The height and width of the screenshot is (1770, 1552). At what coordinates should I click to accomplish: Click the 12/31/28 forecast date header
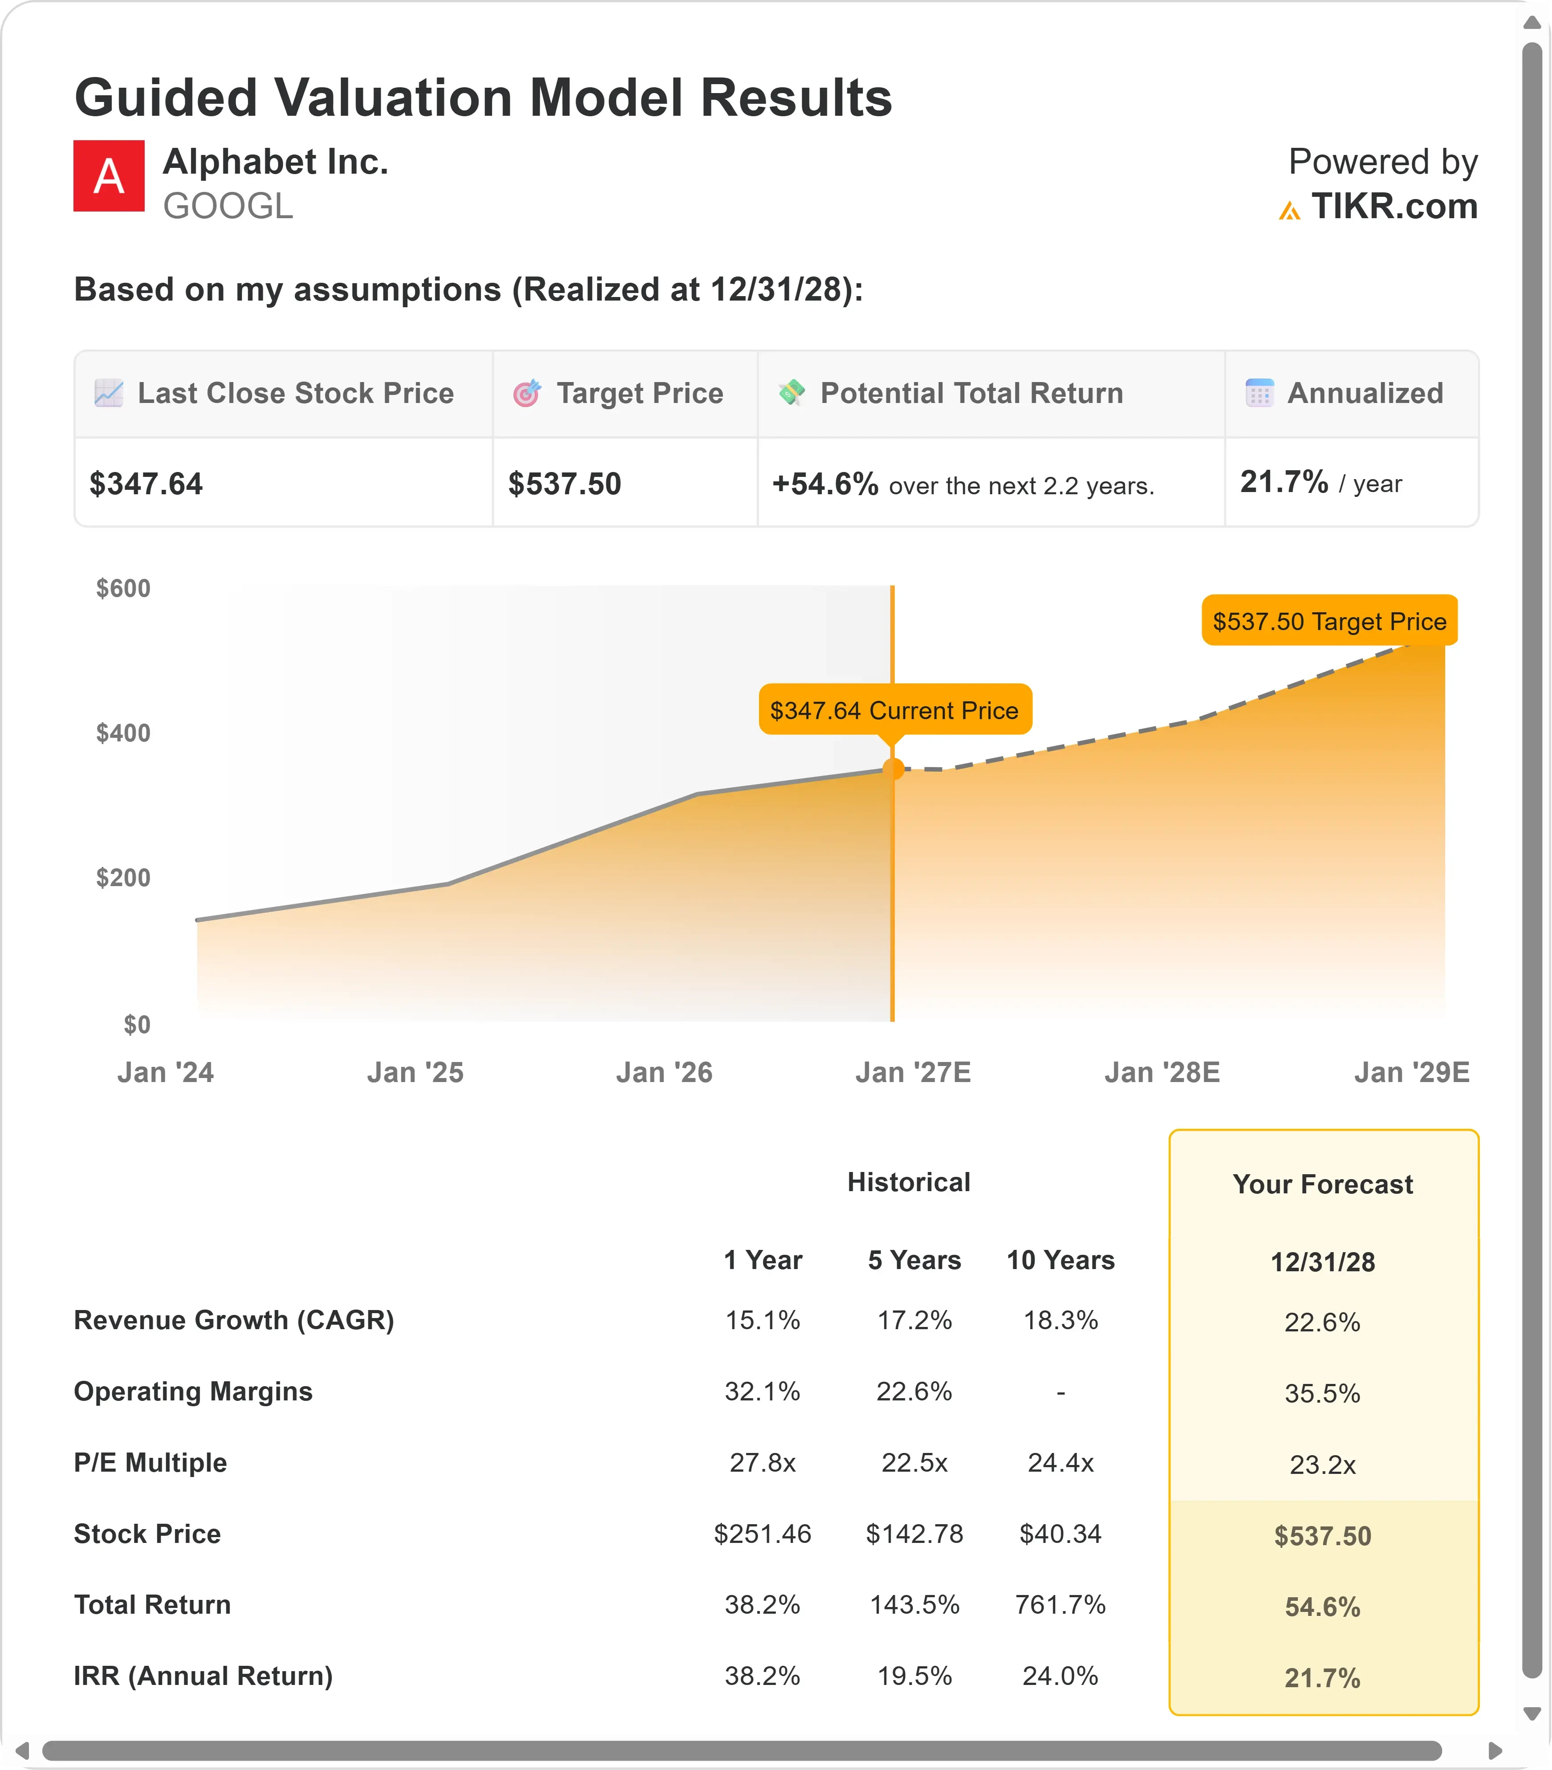tap(1323, 1261)
